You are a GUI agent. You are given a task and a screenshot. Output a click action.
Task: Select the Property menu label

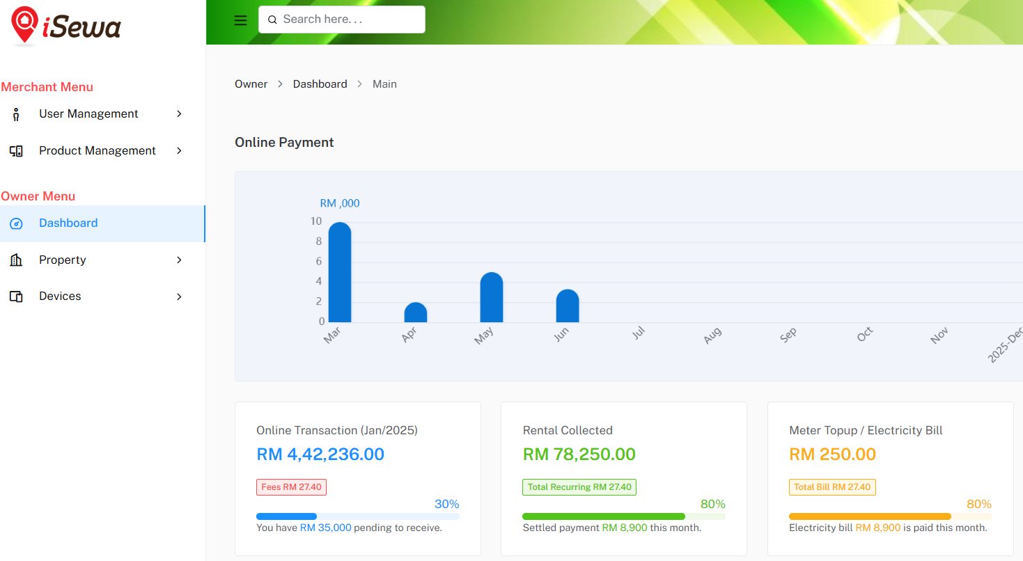tap(63, 260)
